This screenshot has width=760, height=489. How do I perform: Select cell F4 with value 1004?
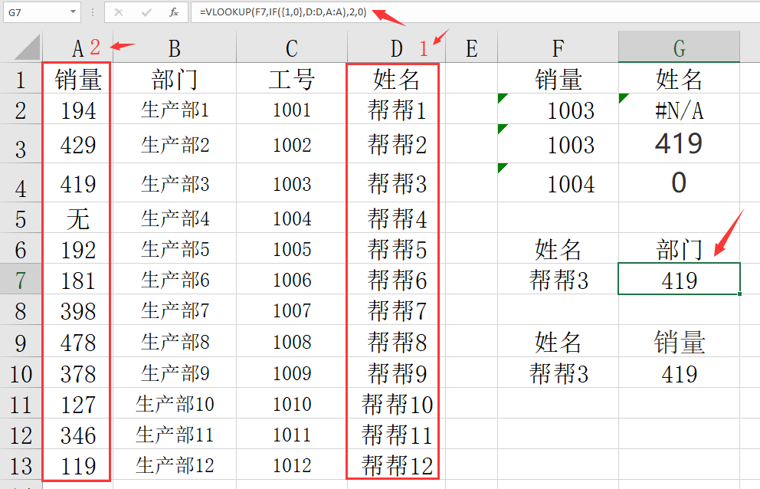pyautogui.click(x=558, y=183)
